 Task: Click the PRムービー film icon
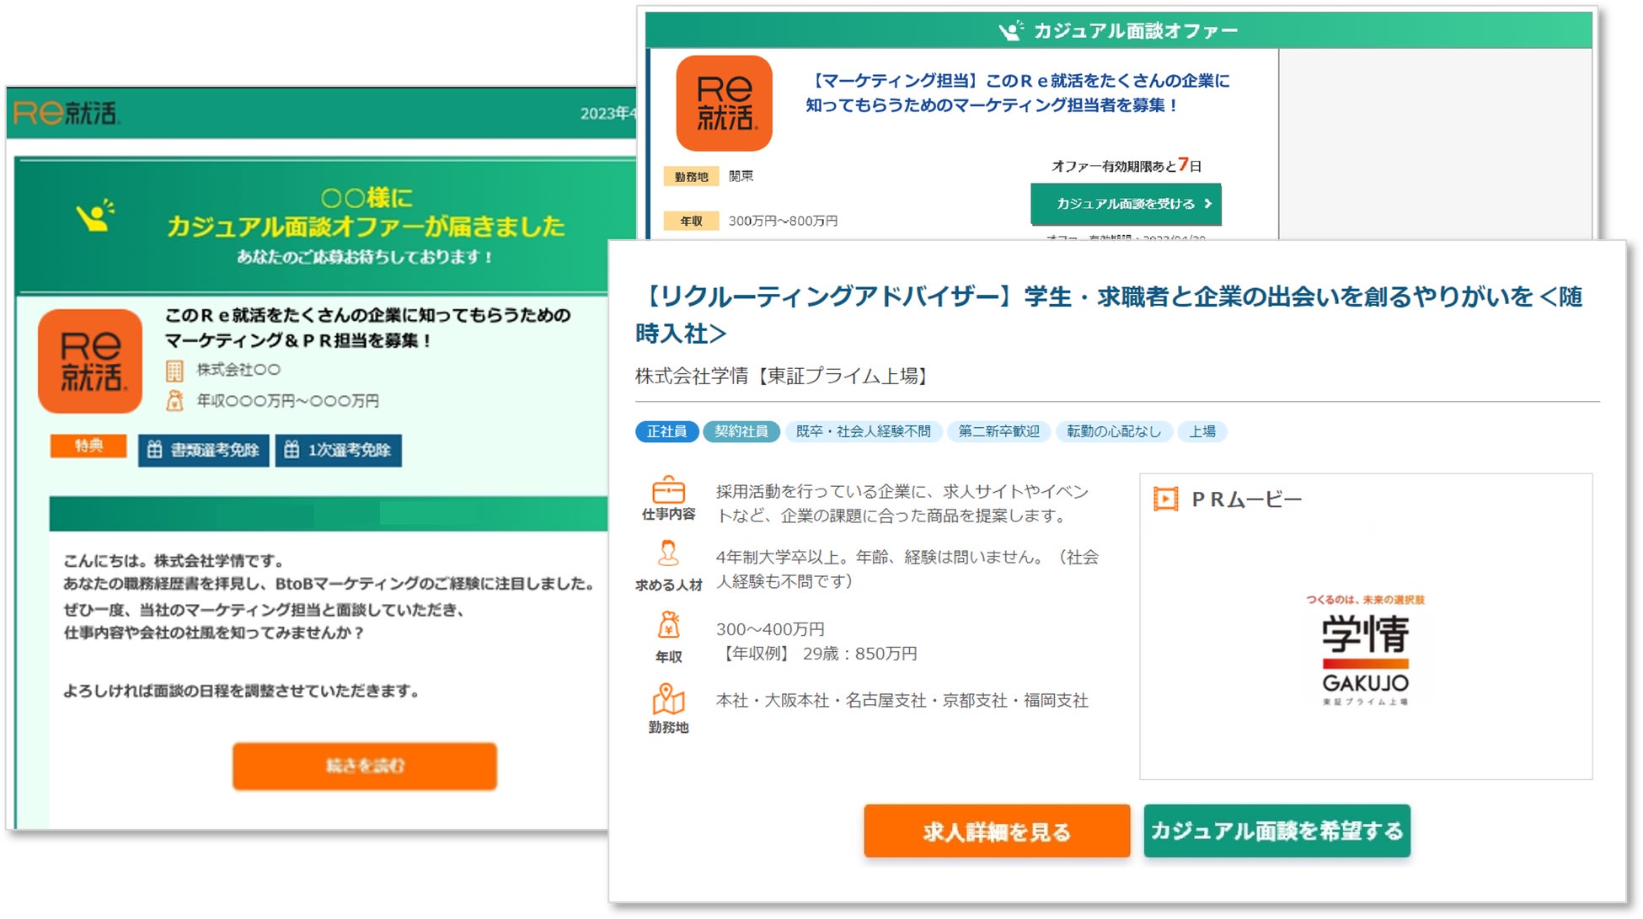point(1165,500)
